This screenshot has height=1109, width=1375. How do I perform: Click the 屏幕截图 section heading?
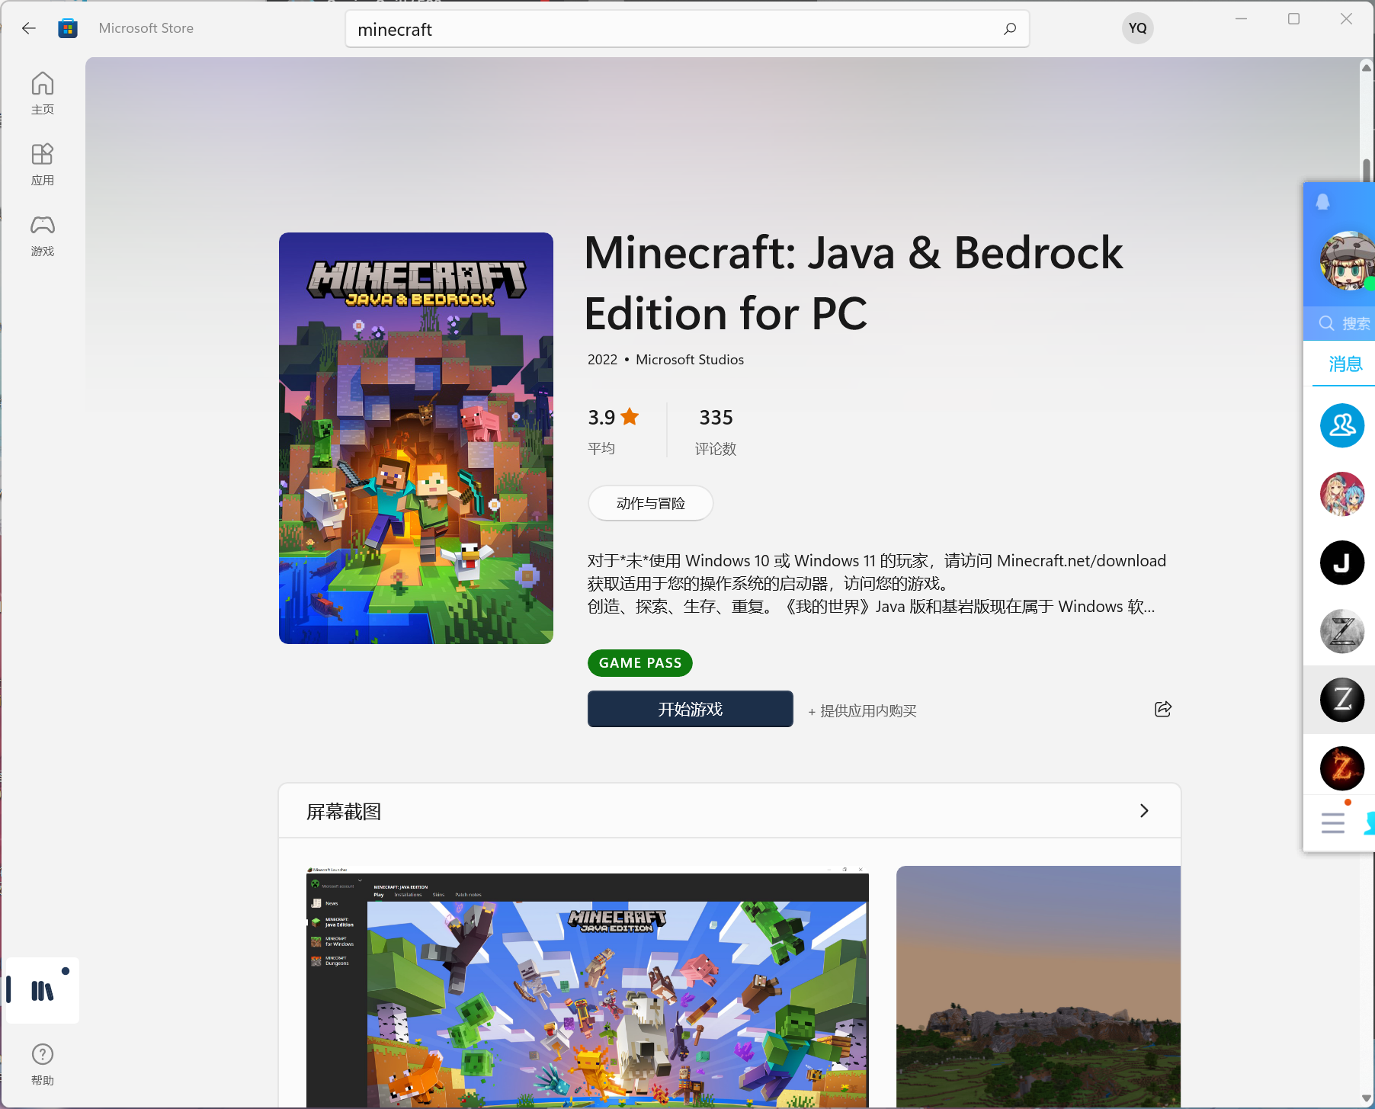344,812
